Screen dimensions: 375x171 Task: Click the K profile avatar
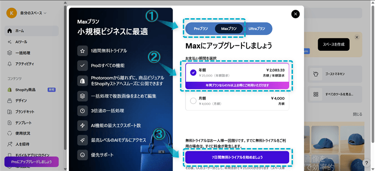(11, 13)
